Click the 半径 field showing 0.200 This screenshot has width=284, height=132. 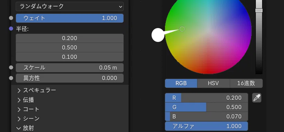[70, 38]
